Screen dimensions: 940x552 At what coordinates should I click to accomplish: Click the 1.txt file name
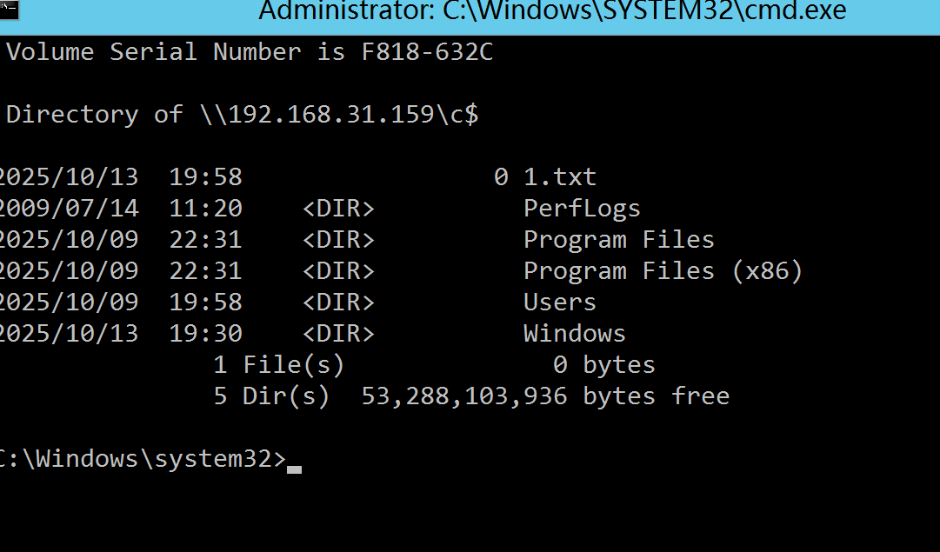pyautogui.click(x=560, y=177)
